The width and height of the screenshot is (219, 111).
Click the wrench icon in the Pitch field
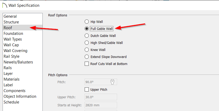(x=112, y=82)
